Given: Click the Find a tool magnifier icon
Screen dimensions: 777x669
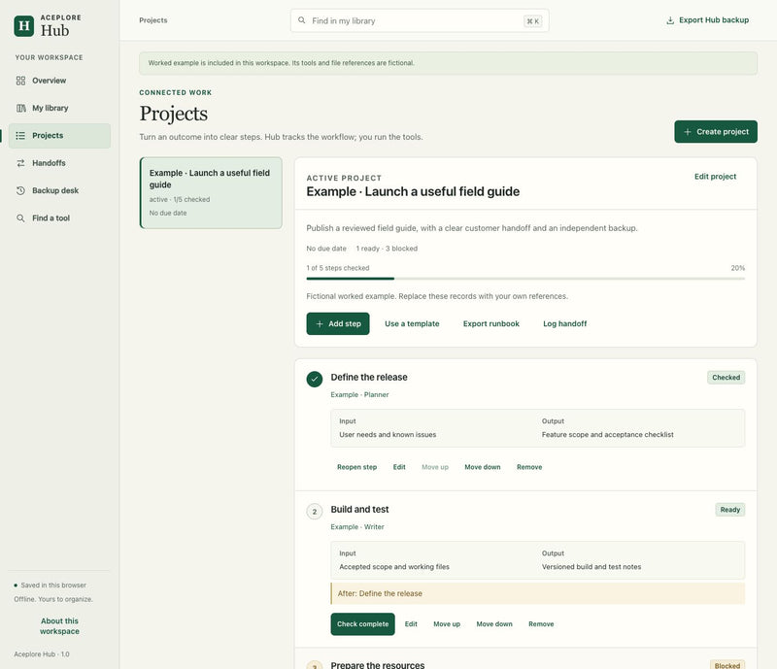Looking at the screenshot, I should [20, 218].
